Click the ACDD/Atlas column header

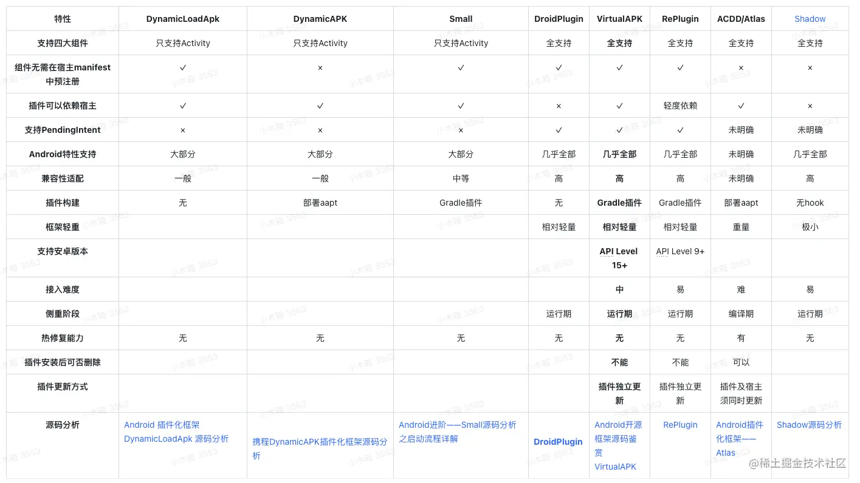point(741,19)
